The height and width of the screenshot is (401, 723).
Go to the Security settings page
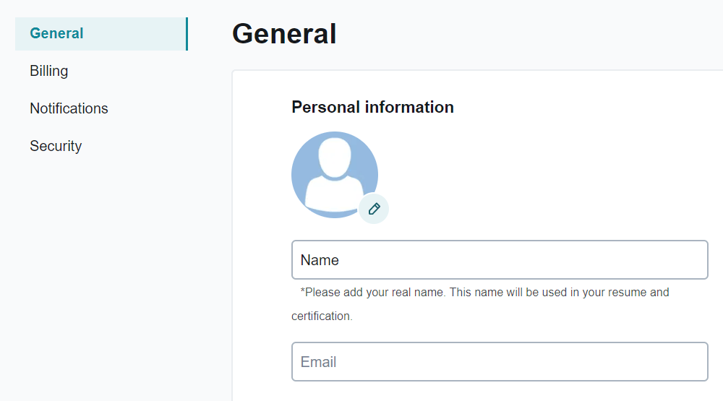click(x=56, y=146)
